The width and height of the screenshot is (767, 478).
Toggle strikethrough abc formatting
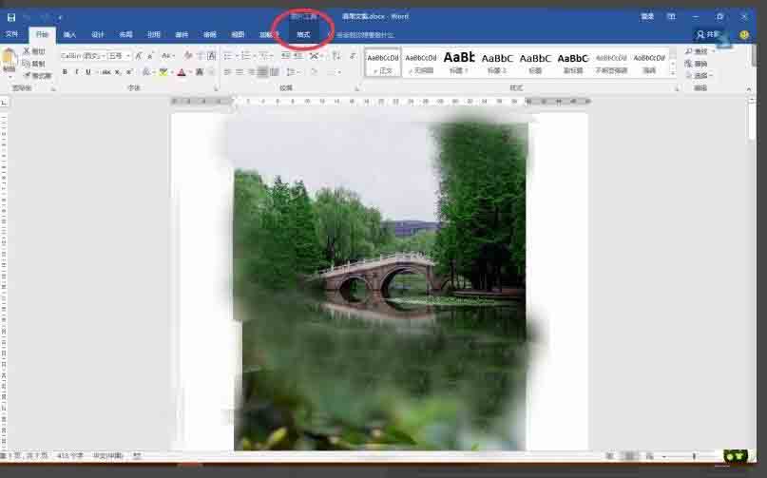[105, 72]
